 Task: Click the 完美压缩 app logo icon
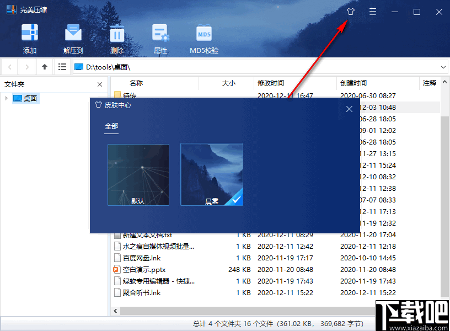[x=12, y=10]
